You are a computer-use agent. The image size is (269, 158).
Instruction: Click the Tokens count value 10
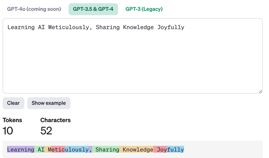(x=8, y=131)
